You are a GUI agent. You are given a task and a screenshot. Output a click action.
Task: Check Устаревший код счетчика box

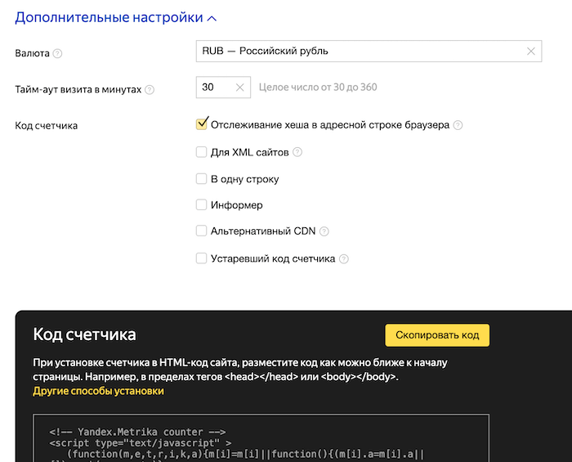pos(202,259)
